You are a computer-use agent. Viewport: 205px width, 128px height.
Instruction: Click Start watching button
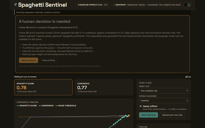point(148,115)
